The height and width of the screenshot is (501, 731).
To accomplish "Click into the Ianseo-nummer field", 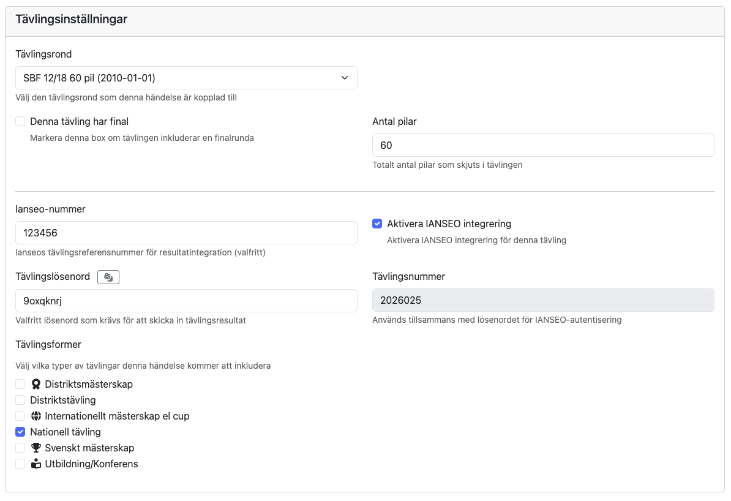I will click(x=186, y=233).
